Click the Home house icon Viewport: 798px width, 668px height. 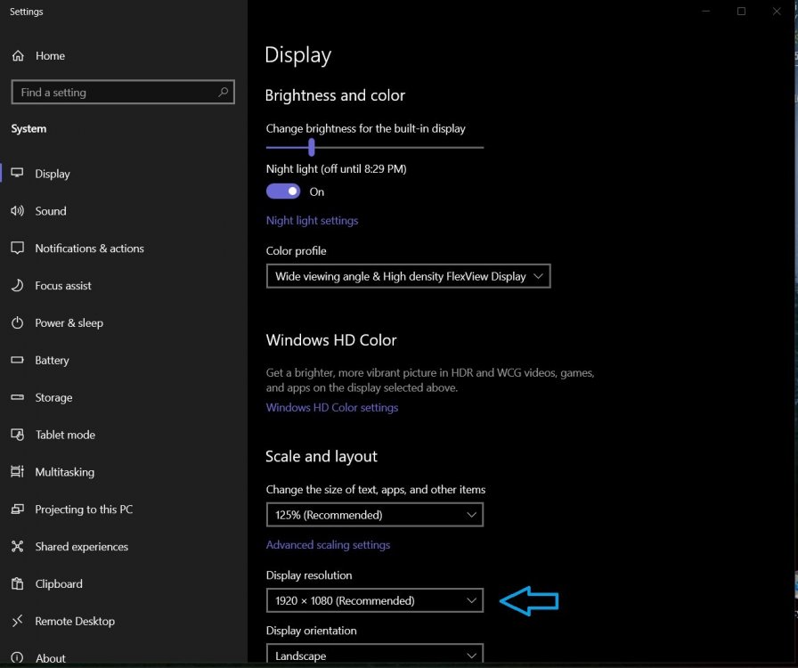tap(18, 55)
